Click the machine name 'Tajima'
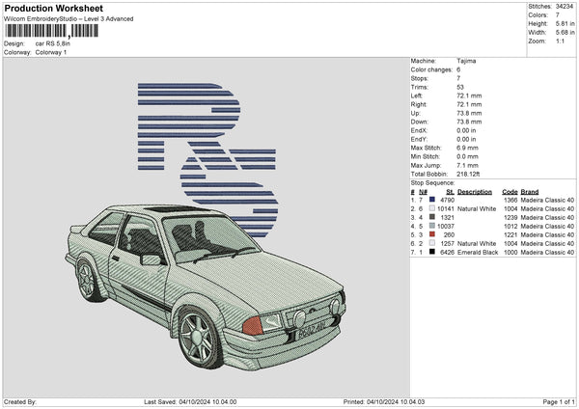The image size is (579, 409). (466, 61)
